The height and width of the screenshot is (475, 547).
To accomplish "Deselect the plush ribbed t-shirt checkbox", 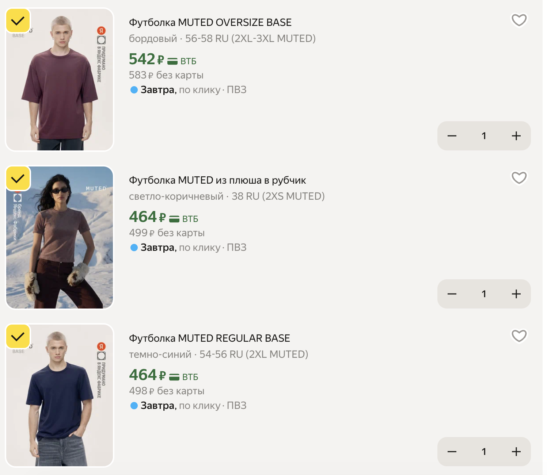I will pos(18,179).
